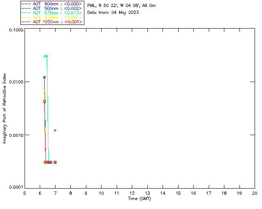Click the 'Time (GMT)' axis label
Image resolution: width=262 pixels, height=209 pixels.
coord(140,199)
